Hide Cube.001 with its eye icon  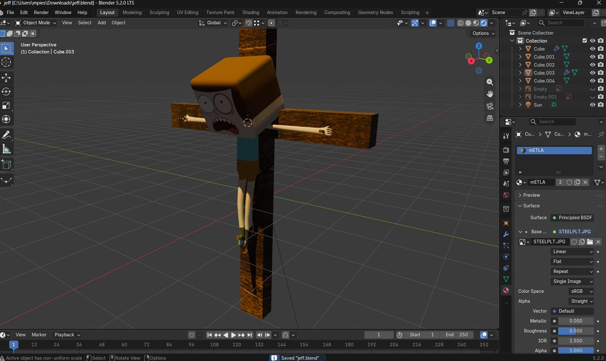(592, 57)
